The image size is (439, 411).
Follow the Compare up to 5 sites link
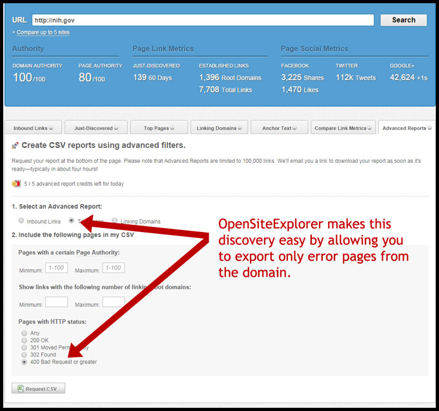pos(41,32)
